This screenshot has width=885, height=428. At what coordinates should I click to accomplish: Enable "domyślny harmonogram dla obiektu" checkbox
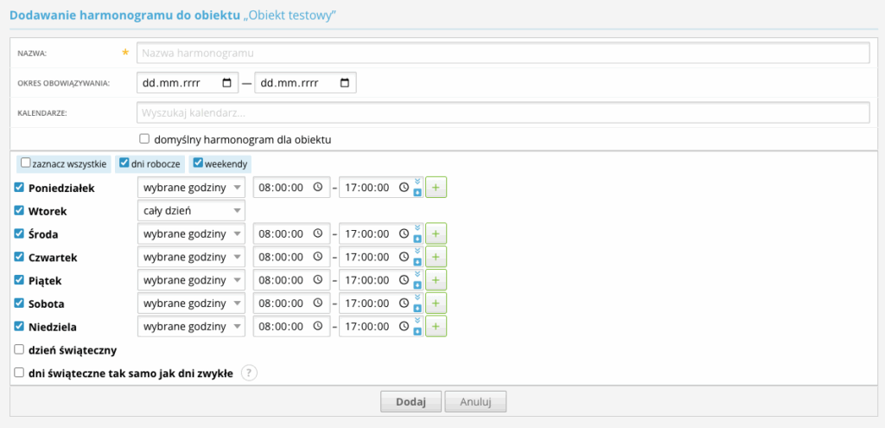pyautogui.click(x=144, y=138)
